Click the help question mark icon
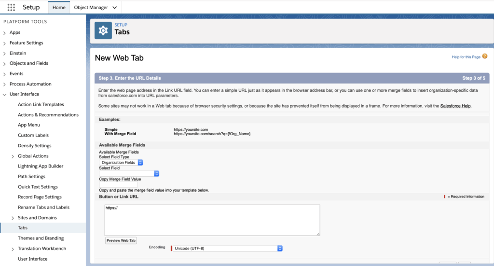 pos(485,56)
